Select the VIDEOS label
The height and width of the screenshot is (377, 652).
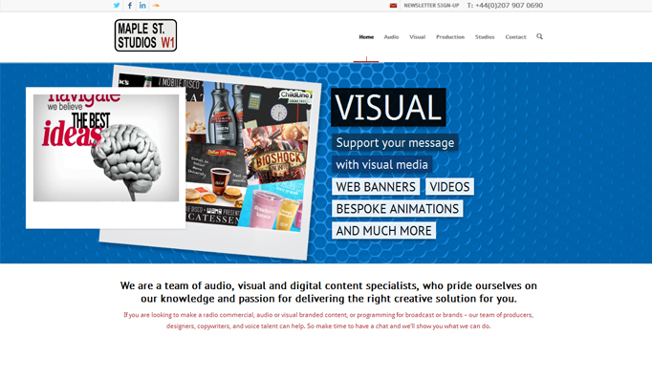point(449,187)
